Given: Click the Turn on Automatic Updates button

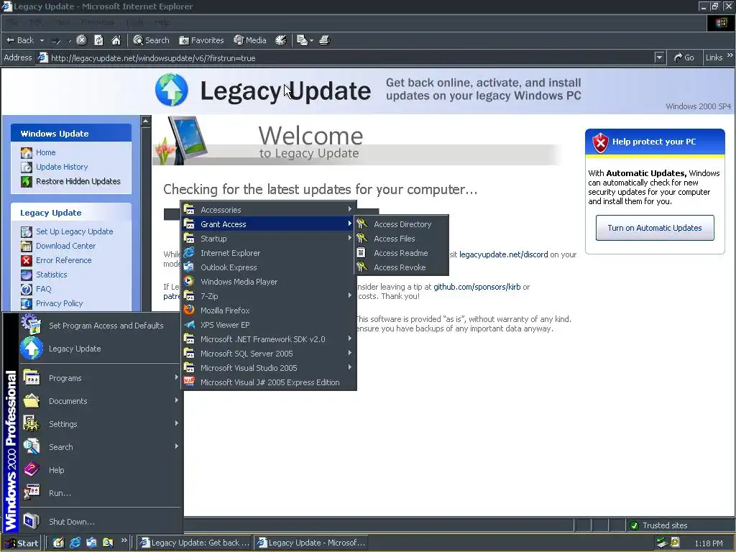Looking at the screenshot, I should click(654, 228).
